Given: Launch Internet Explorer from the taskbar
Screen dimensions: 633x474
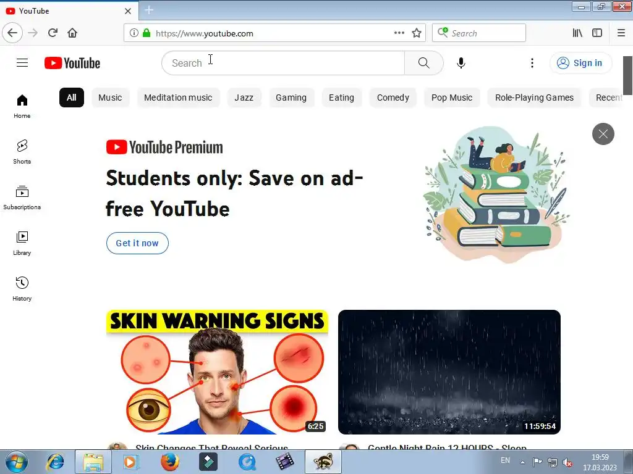Looking at the screenshot, I should coord(55,462).
